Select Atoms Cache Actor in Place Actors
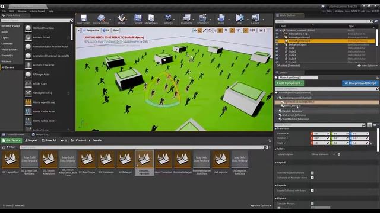Viewport: 380px width, 213px height. pyautogui.click(x=43, y=112)
